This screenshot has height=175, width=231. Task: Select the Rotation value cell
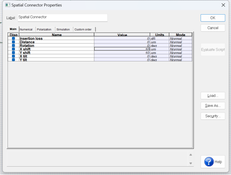[122, 46]
